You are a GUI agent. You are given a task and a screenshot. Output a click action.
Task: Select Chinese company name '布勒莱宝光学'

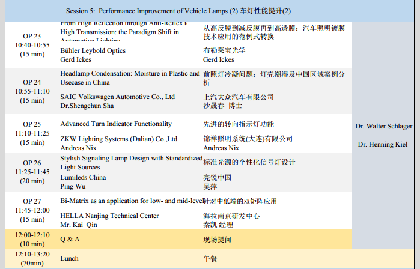pos(225,50)
